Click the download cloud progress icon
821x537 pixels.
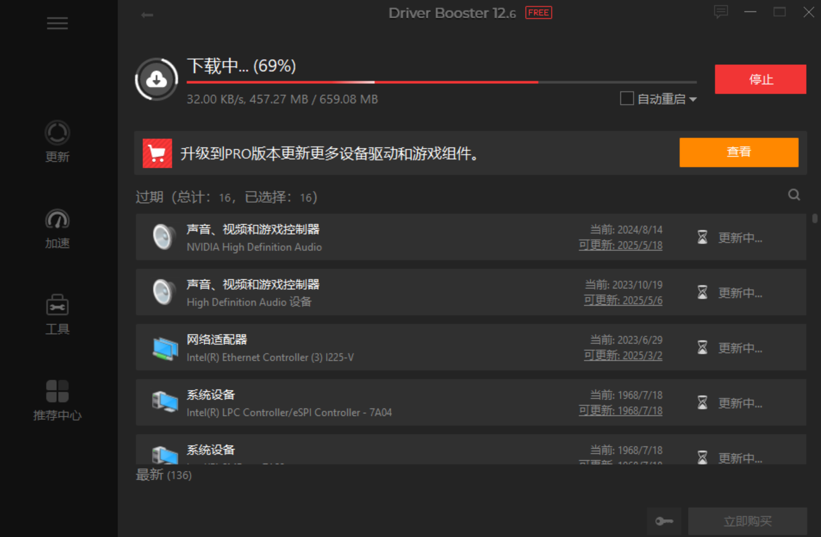point(156,80)
